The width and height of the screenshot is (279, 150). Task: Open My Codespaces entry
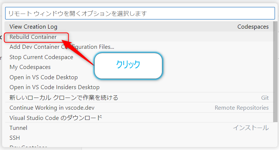pos(139,67)
